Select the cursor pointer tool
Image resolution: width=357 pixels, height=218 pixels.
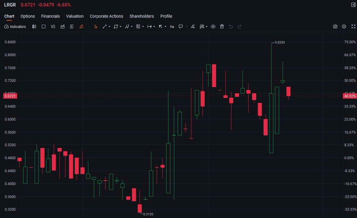tap(96, 26)
